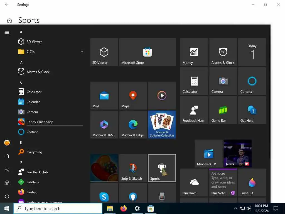Open 3D Viewer from the app list

coord(50,42)
